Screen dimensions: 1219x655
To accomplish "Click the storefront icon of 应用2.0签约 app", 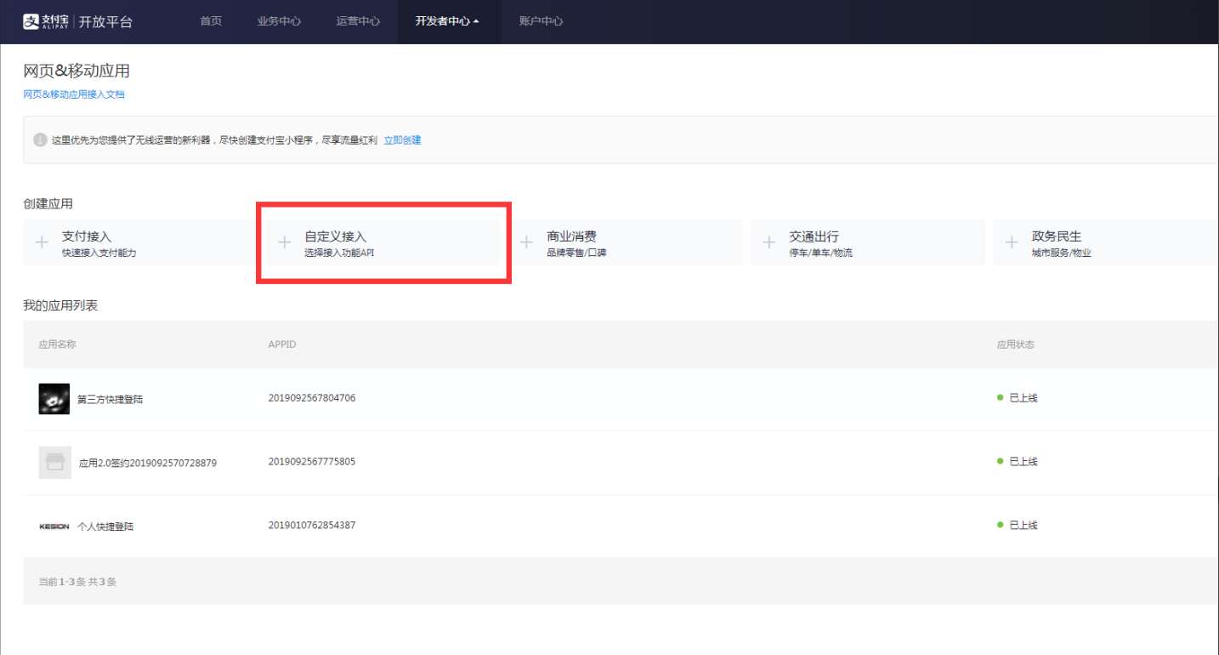I will pyautogui.click(x=54, y=462).
